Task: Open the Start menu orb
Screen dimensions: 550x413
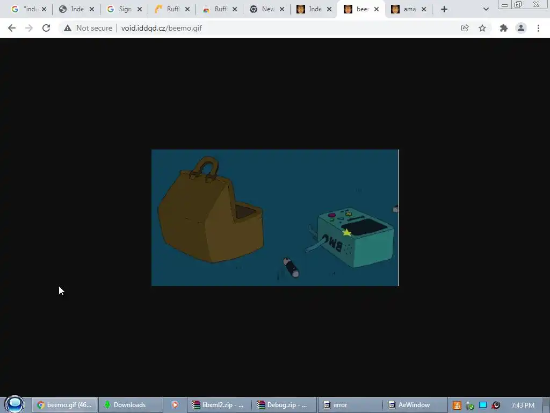Action: (x=15, y=404)
